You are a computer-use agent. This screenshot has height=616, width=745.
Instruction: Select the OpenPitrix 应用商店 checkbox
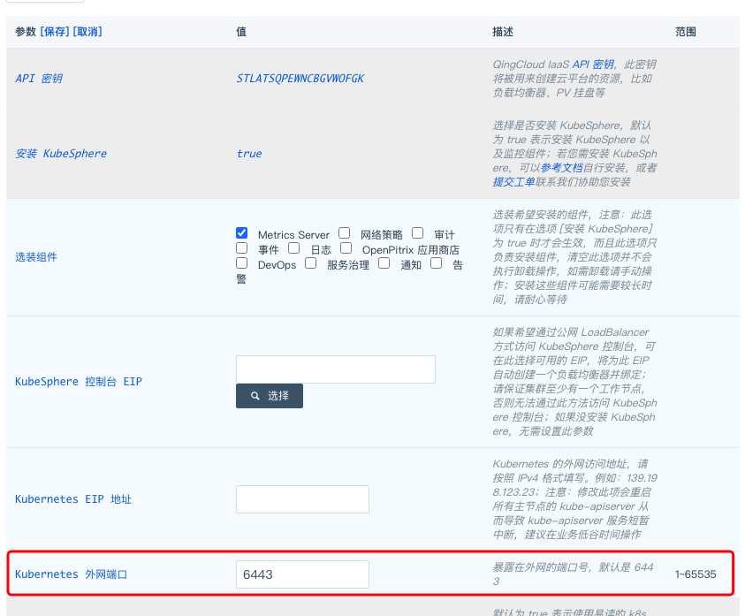[x=346, y=249]
